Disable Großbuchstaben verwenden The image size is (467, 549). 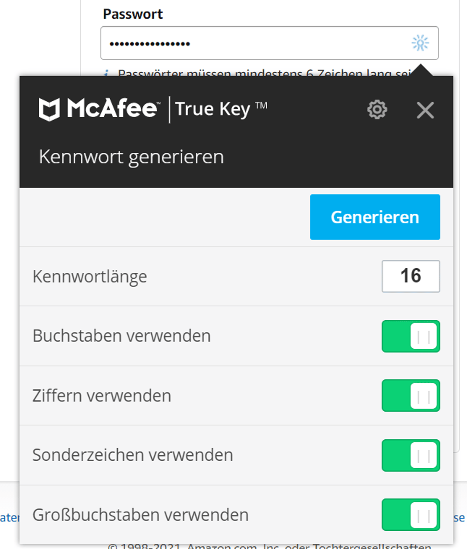410,515
